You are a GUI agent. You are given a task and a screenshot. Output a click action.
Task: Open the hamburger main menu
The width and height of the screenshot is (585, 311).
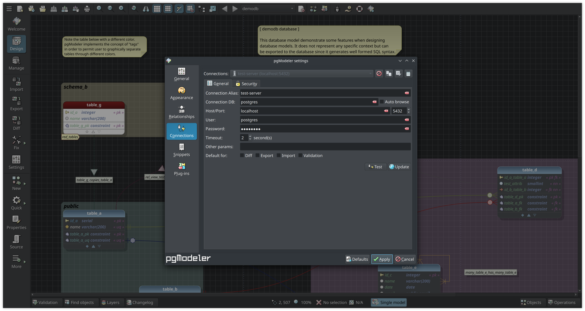pos(9,9)
